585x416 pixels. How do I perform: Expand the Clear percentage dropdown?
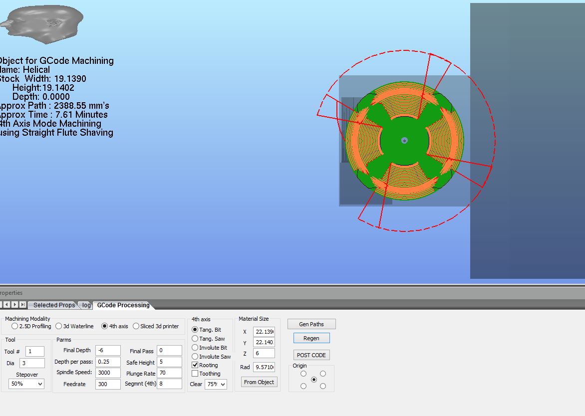pyautogui.click(x=216, y=384)
